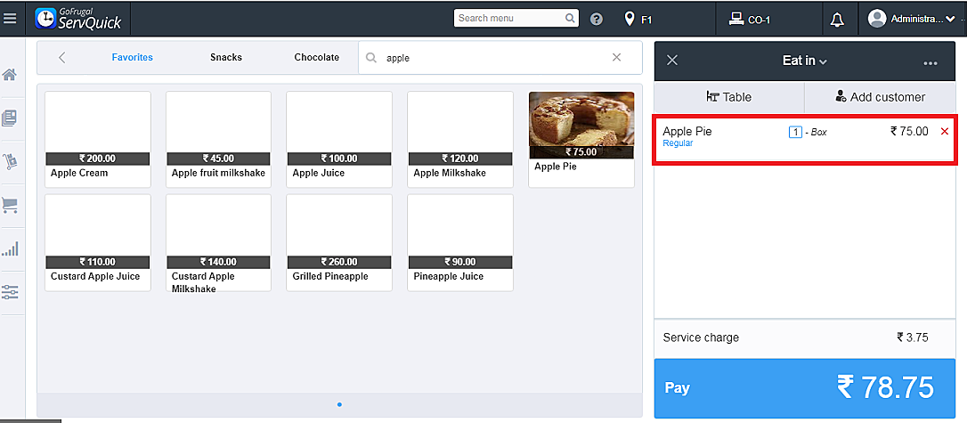Click the Add customer button
The width and height of the screenshot is (967, 423).
pyautogui.click(x=880, y=97)
